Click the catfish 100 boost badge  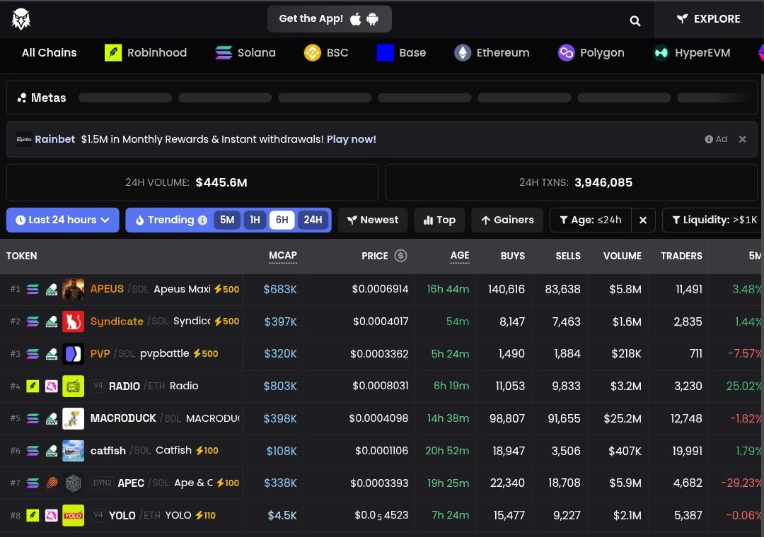tap(207, 451)
